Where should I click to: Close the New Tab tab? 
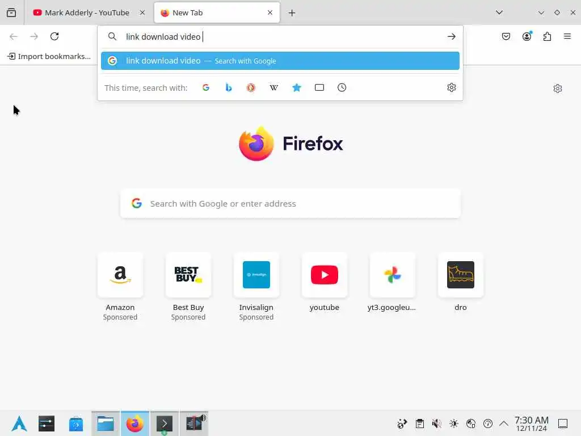(x=270, y=12)
